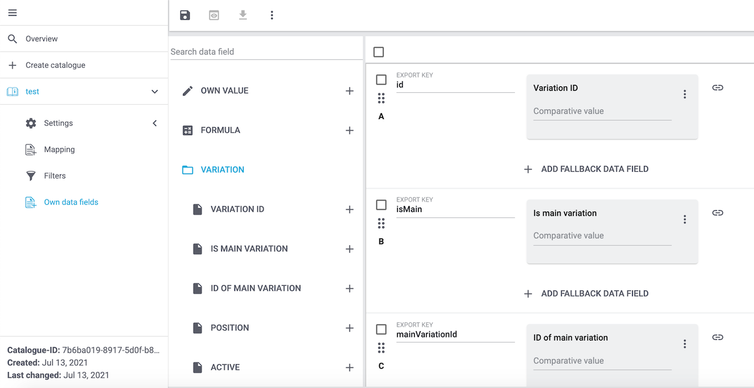The width and height of the screenshot is (754, 388).
Task: Go to Mapping page
Action: point(59,150)
